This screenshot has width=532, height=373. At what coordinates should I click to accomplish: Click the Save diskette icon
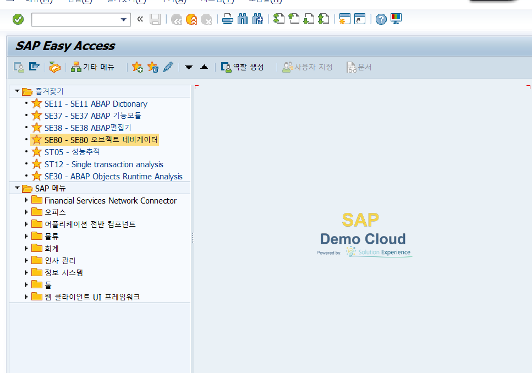[155, 19]
